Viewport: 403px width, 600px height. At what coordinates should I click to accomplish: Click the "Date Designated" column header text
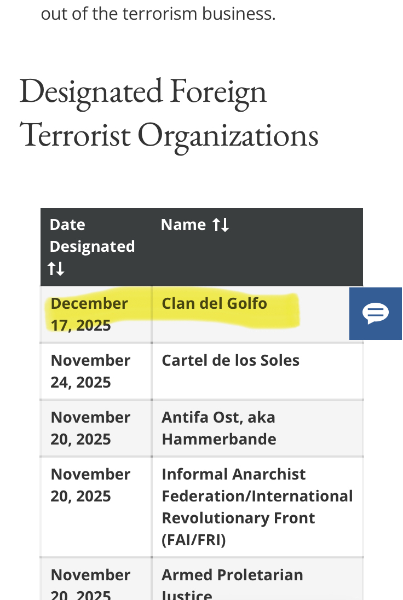pyautogui.click(x=92, y=236)
